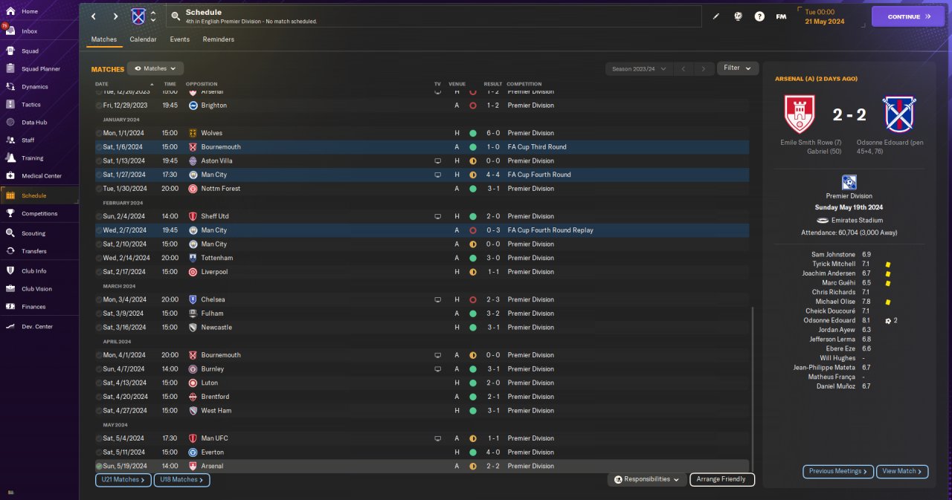The height and width of the screenshot is (500, 952).
Task: Go to previous season arrow
Action: tap(683, 68)
